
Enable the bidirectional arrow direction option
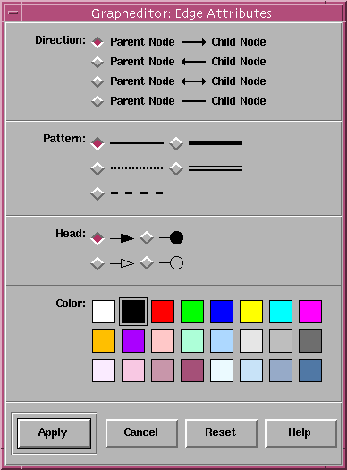tap(97, 81)
